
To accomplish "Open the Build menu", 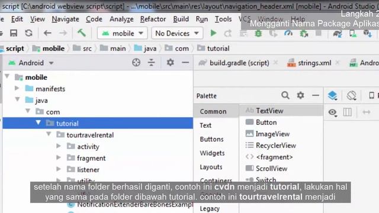I will tap(181, 19).
